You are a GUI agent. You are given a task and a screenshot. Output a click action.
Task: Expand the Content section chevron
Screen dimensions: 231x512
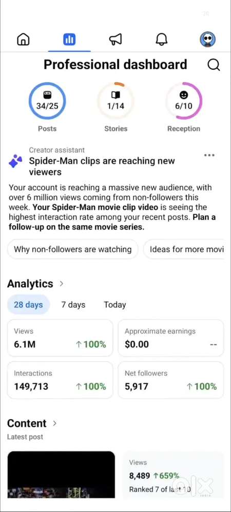[x=54, y=423]
